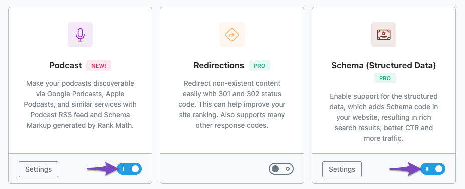This screenshot has height=189, width=465.
Task: Click the Schema certificate icon
Action: [384, 35]
